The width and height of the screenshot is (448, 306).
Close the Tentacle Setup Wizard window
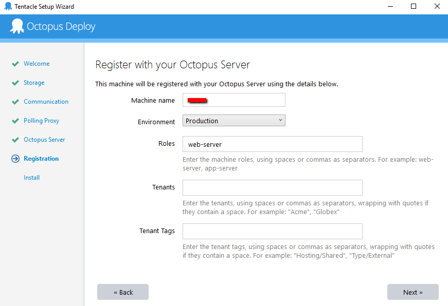437,6
